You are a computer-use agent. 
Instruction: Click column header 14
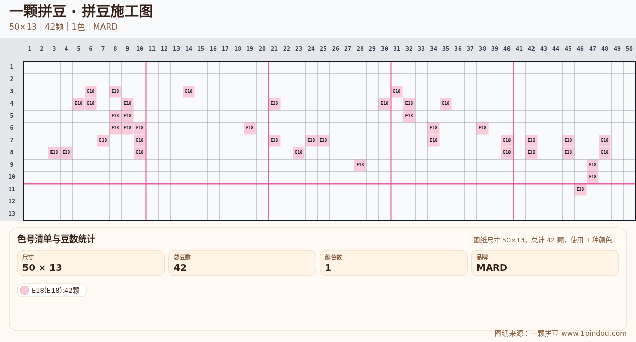pyautogui.click(x=189, y=49)
